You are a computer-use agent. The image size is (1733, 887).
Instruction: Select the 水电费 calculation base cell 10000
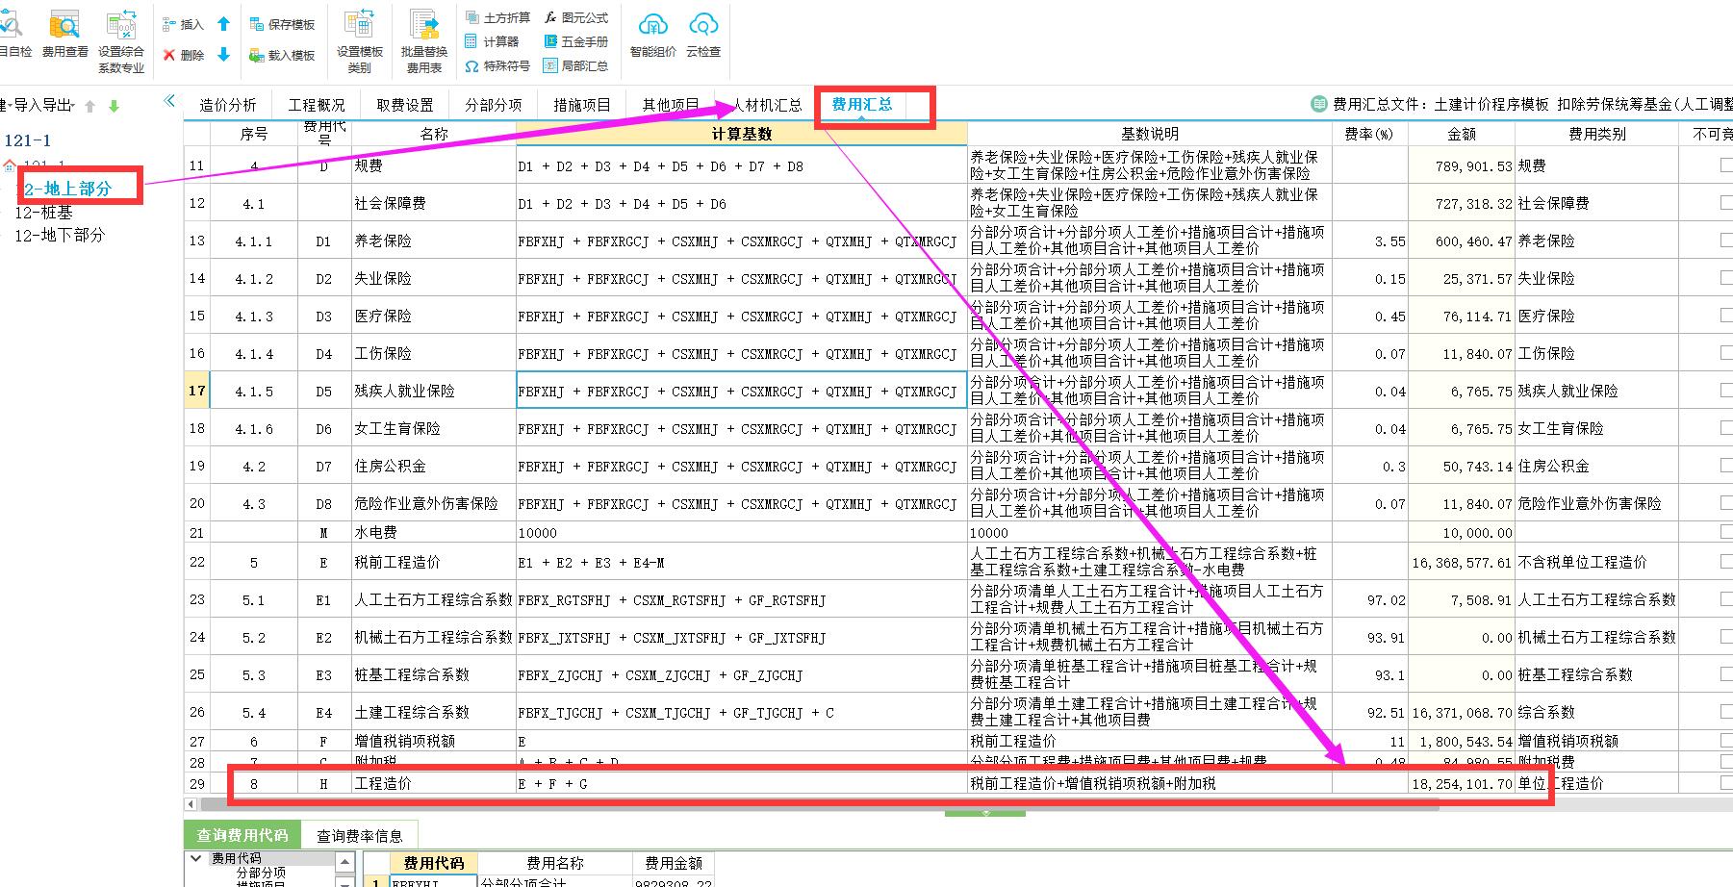coord(741,532)
